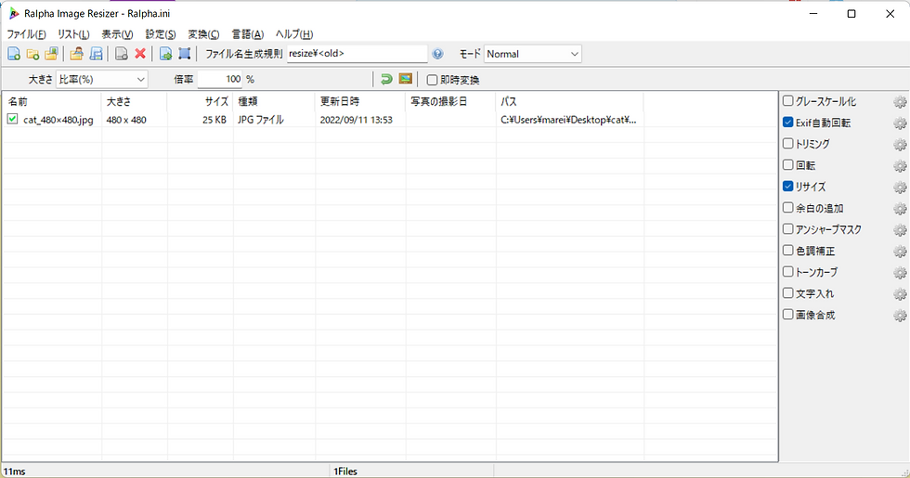Screen dimensions: 910x478
Task: Open settings gear for リサイズ
Action: click(900, 187)
